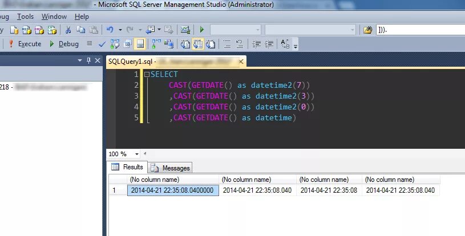Open the Help menu

pos(82,17)
